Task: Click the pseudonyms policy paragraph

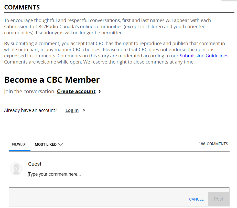Action: tap(107, 26)
